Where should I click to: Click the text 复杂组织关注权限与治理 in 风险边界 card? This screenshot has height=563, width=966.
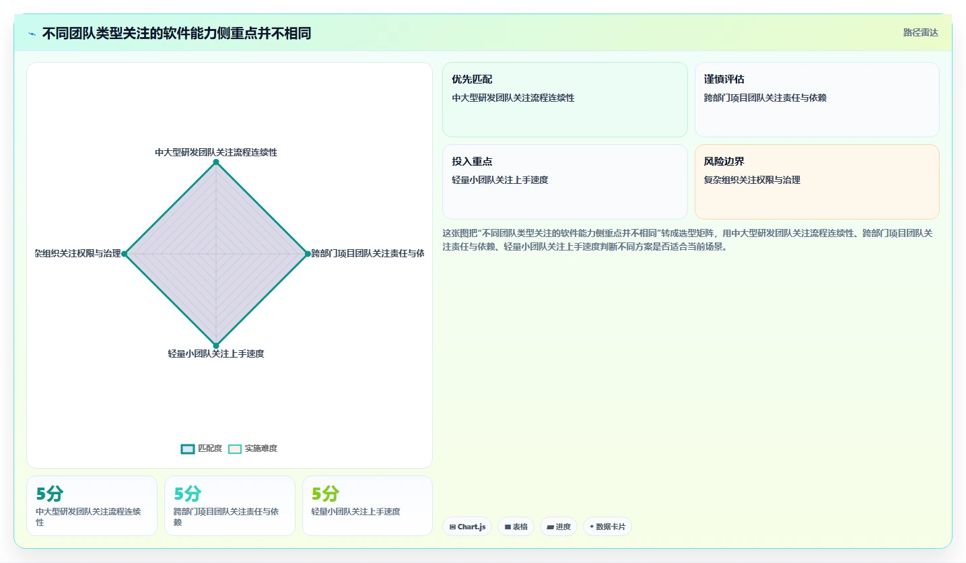point(752,180)
